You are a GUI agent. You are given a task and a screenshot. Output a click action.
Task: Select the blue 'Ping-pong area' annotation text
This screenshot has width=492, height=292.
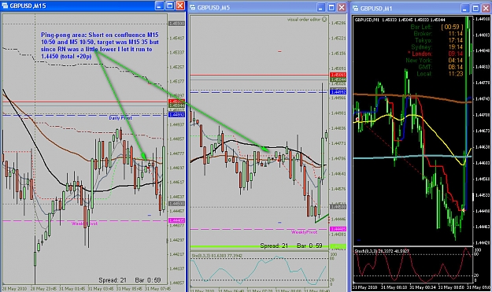click(x=100, y=46)
